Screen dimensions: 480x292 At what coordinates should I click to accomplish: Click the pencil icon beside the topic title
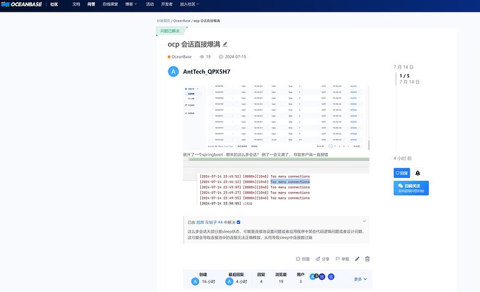click(225, 44)
